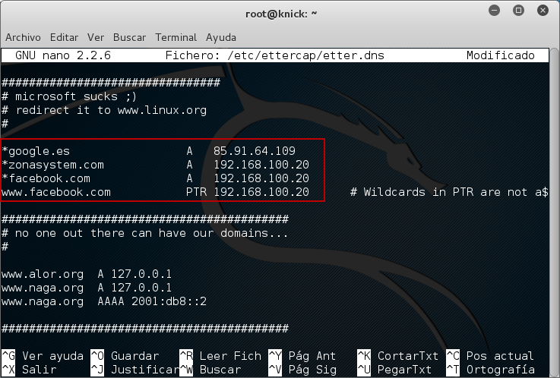Click the Fichero: /etc/ettercap/etter.dns title
The height and width of the screenshot is (378, 560).
click(274, 55)
